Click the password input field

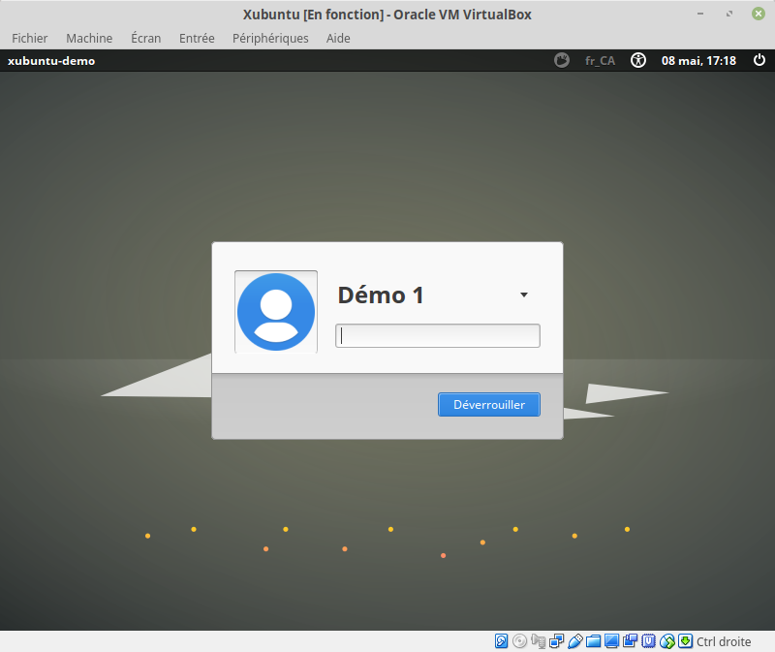click(438, 336)
